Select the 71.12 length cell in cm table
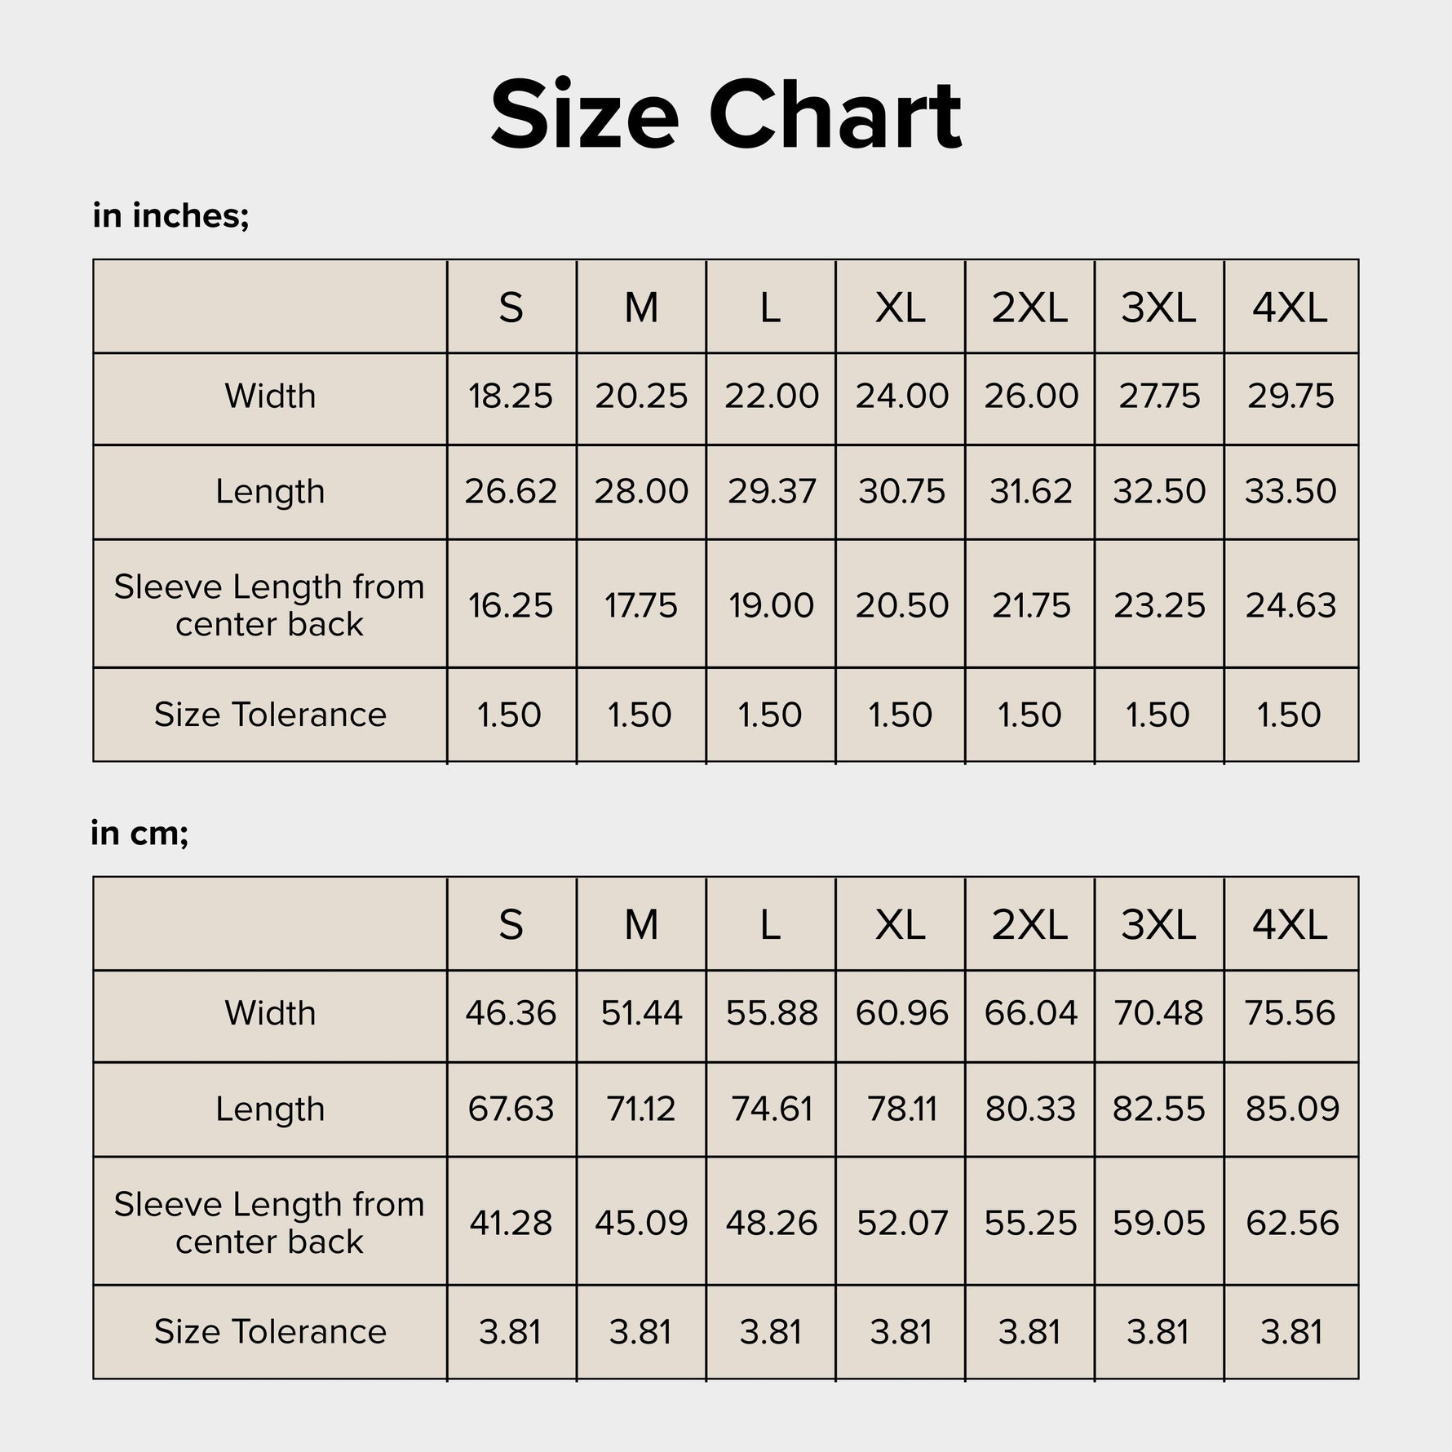Viewport: 1452px width, 1452px height. tap(641, 1109)
